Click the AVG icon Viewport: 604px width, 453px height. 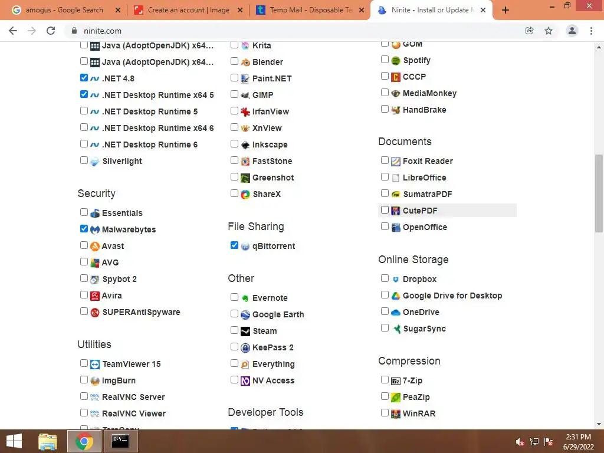pos(95,262)
